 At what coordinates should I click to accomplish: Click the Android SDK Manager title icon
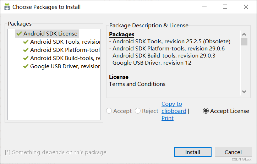pyautogui.click(x=7, y=7)
